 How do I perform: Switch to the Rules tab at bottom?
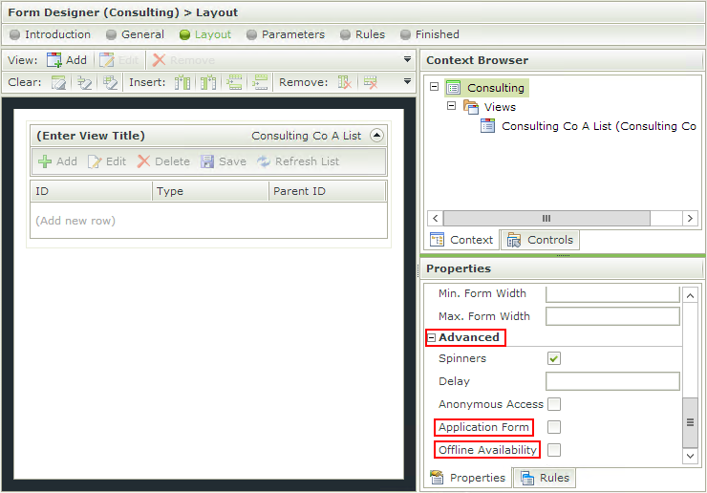pos(546,478)
